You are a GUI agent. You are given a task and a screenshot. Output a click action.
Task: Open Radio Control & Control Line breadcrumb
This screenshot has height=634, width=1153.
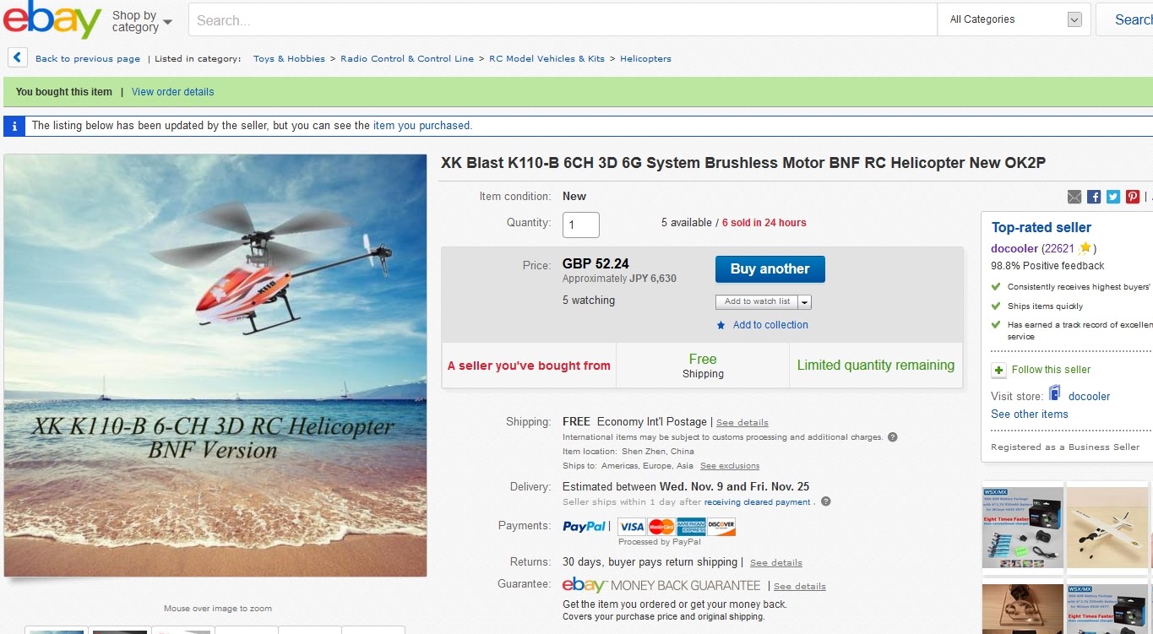407,59
